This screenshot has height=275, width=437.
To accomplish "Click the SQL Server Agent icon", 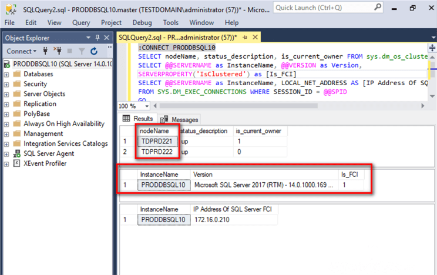I will pos(16,153).
